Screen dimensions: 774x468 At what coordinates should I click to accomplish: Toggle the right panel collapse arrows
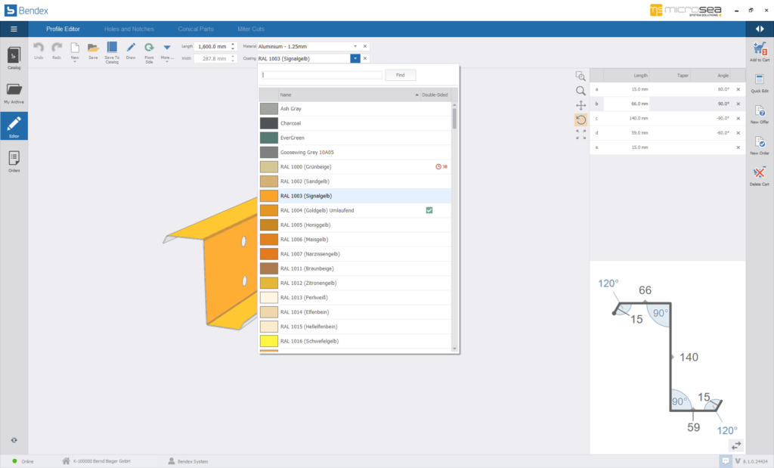tap(760, 29)
